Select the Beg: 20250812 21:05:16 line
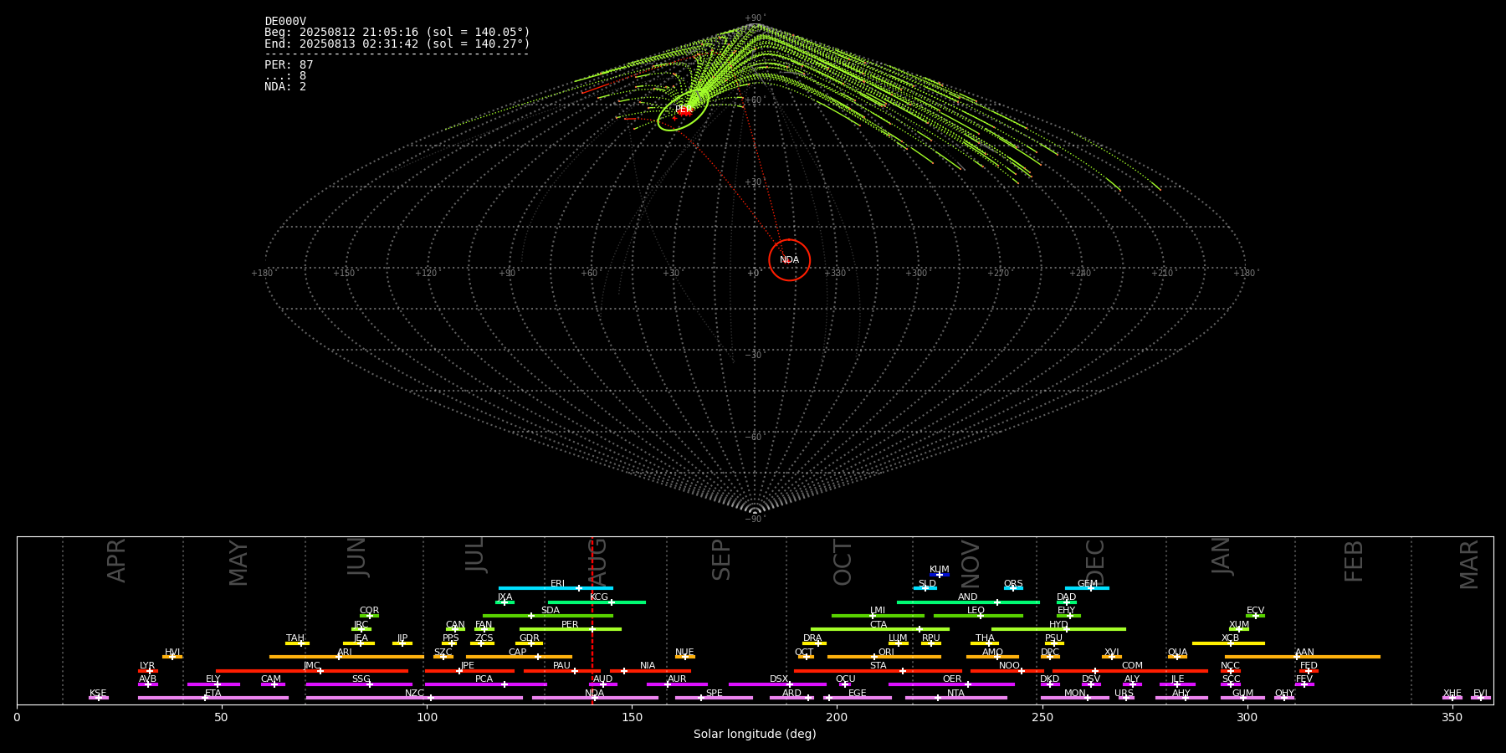This screenshot has height=753, width=1506. [x=397, y=33]
